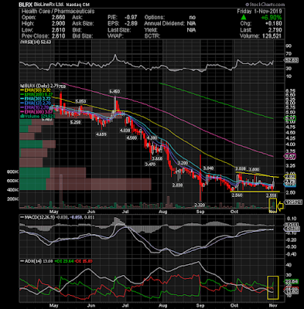Click the Options value 'no'
The image size is (304, 309).
click(x=192, y=18)
